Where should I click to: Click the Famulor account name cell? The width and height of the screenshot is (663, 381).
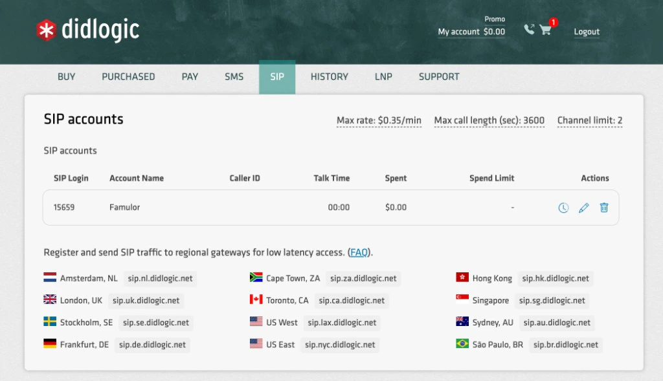124,208
